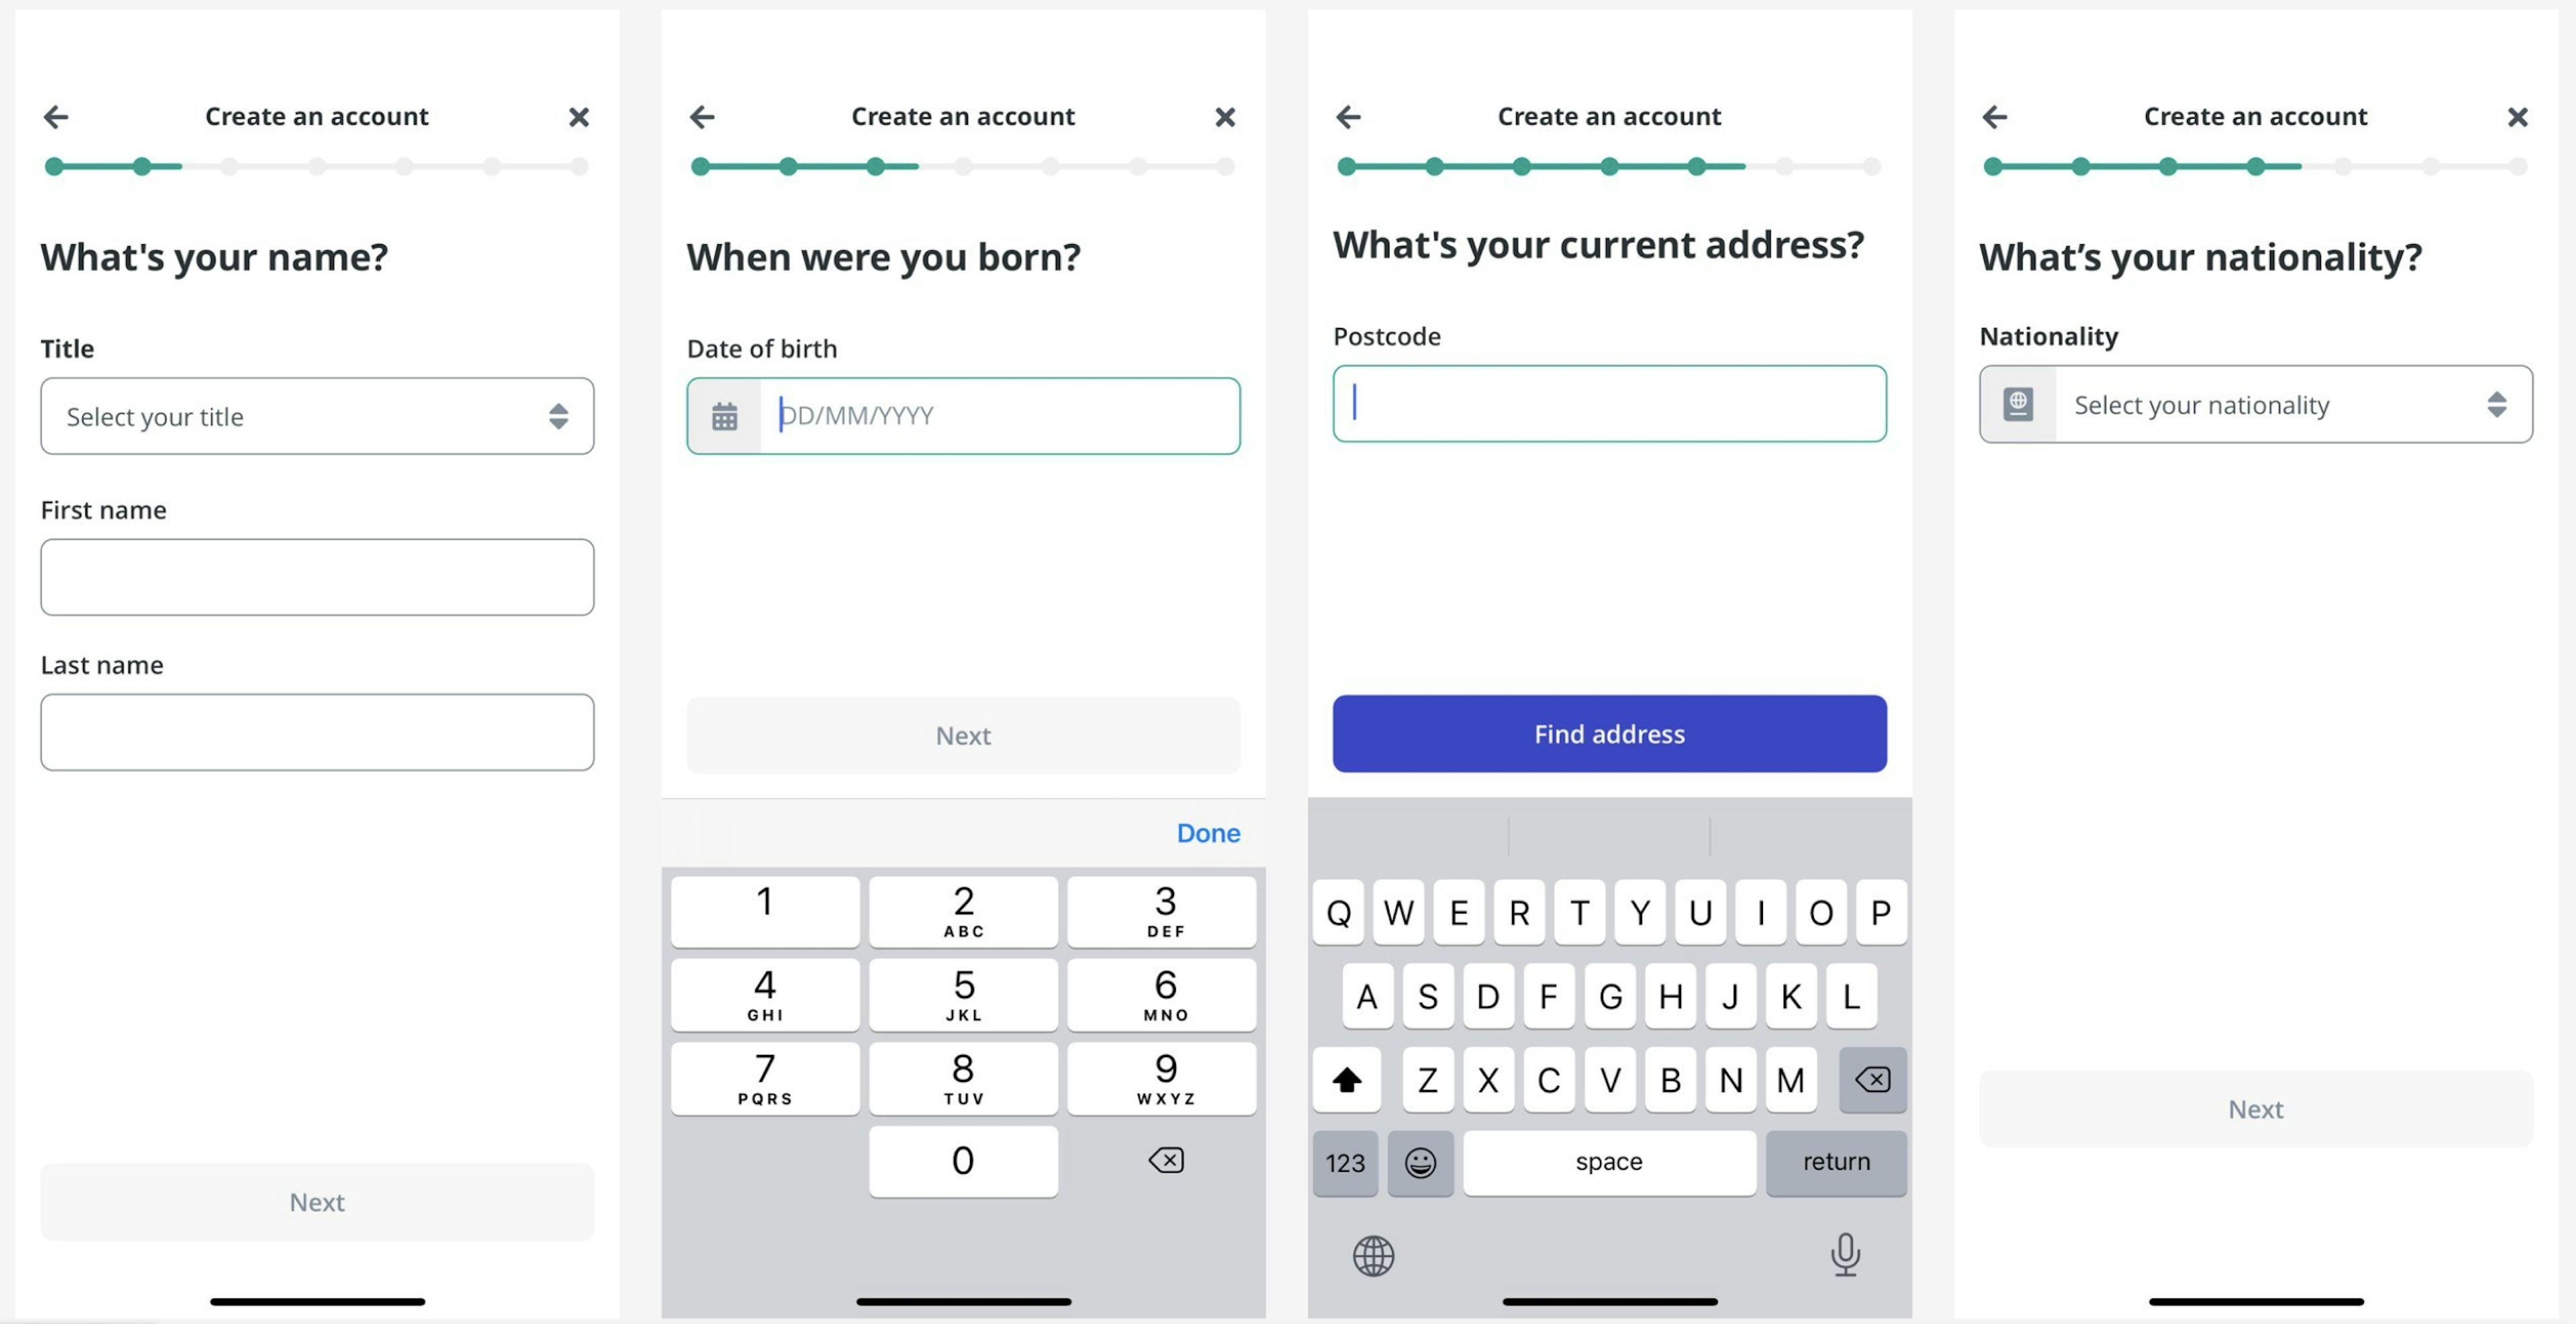Click the back arrow on address screen
This screenshot has width=2576, height=1324.
[x=1347, y=115]
